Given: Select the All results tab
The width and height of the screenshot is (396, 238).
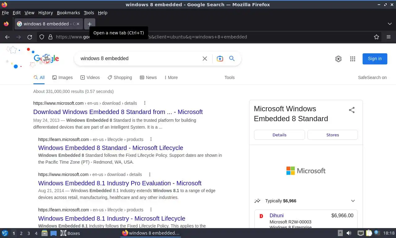Looking at the screenshot, I should tap(39, 77).
